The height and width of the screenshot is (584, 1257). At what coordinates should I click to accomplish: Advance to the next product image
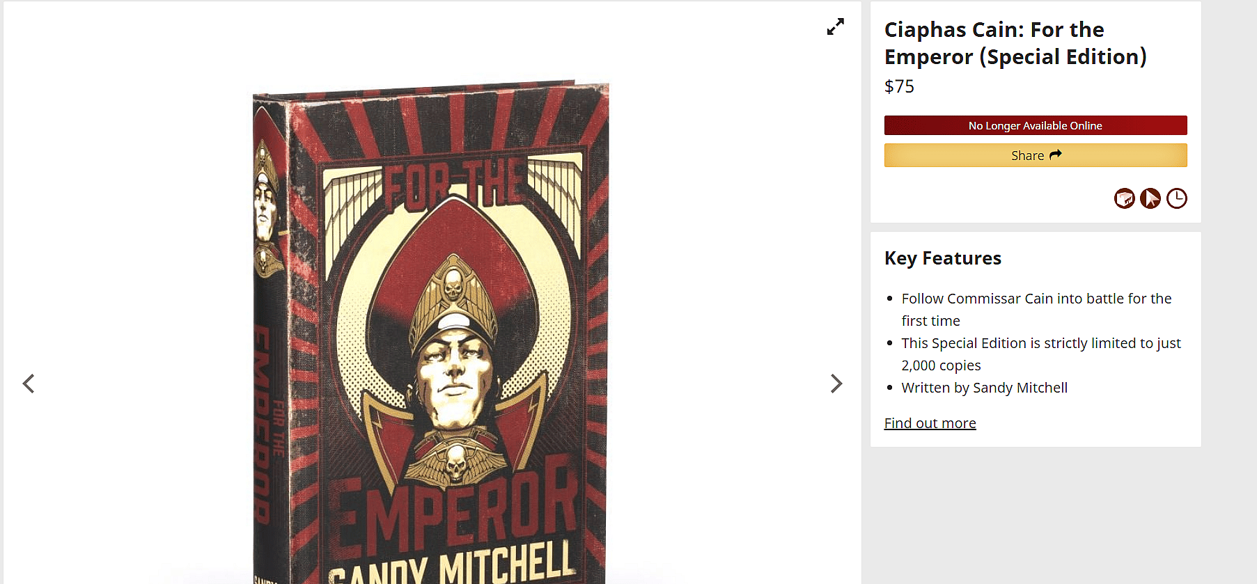click(836, 384)
